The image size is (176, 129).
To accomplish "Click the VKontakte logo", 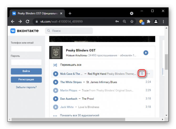I will coord(24,31).
